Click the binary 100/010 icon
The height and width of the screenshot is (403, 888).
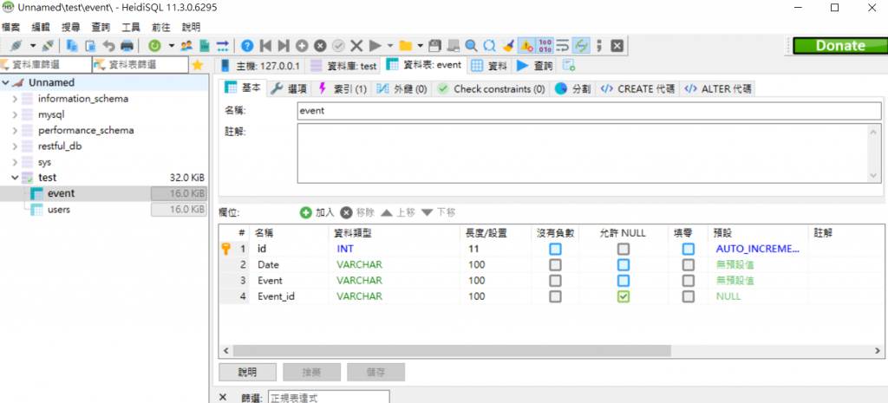545,45
